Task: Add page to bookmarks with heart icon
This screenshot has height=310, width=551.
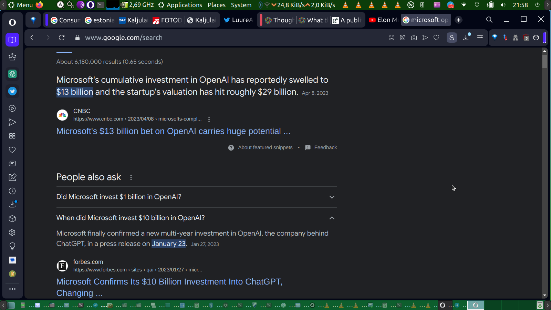Action: point(436,38)
